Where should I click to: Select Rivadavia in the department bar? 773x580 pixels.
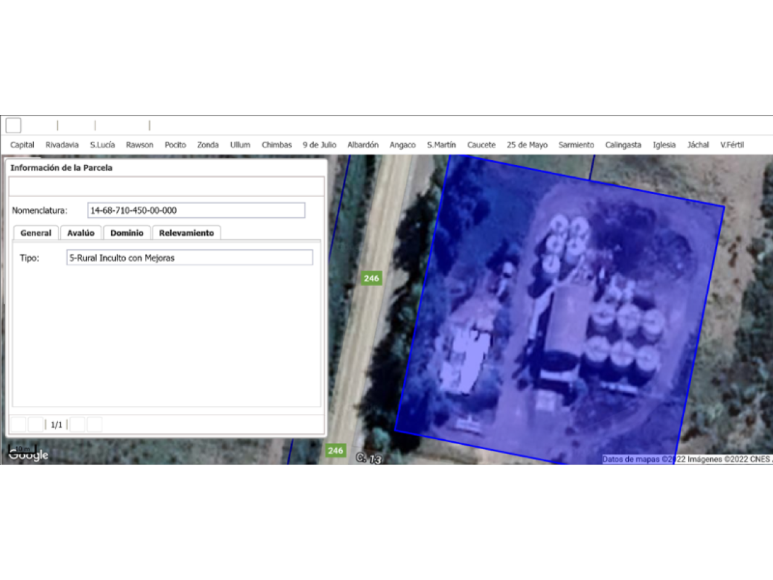pyautogui.click(x=62, y=145)
